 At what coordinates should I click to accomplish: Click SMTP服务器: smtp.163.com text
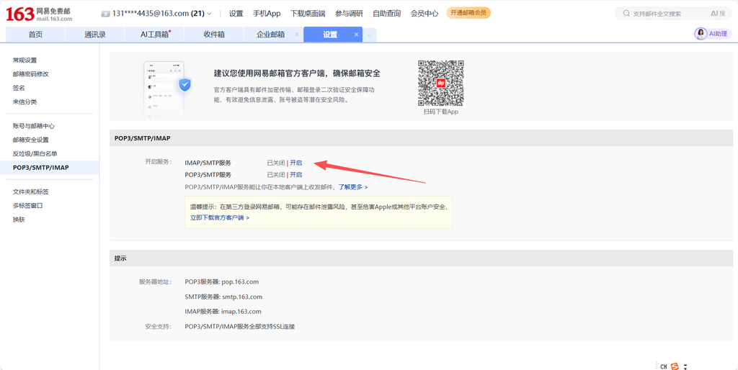(x=223, y=297)
